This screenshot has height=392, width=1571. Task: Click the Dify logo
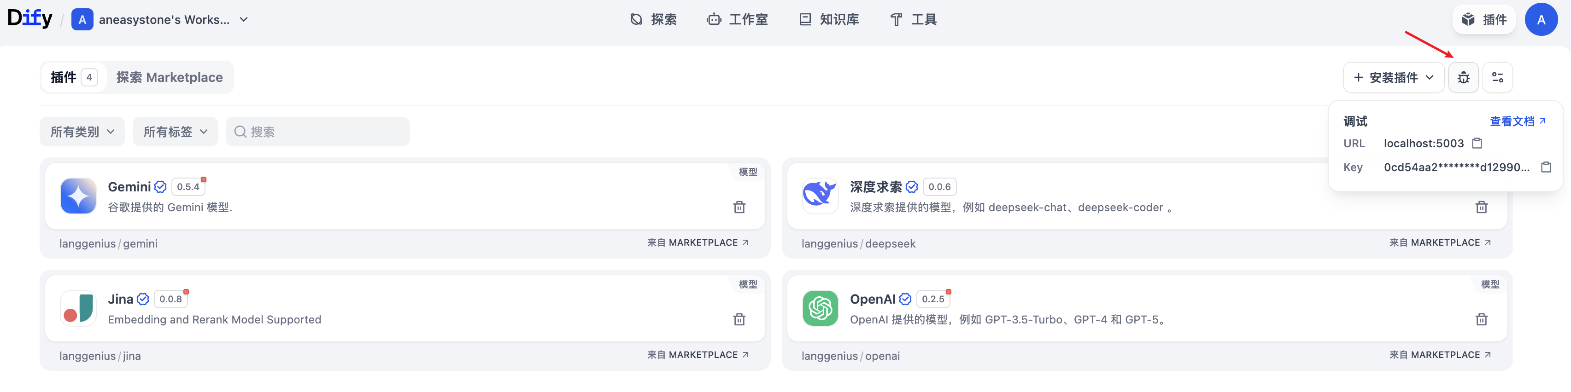coord(29,18)
